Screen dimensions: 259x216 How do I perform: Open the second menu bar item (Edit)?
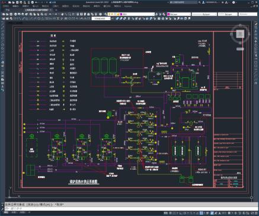coord(15,7)
